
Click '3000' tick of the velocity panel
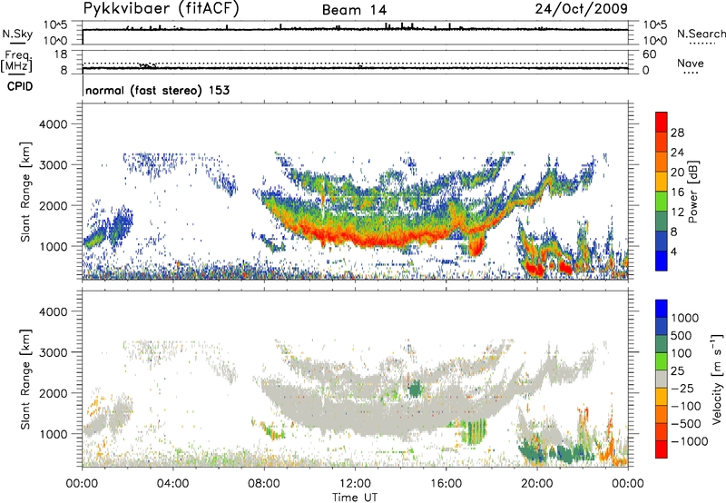53,352
